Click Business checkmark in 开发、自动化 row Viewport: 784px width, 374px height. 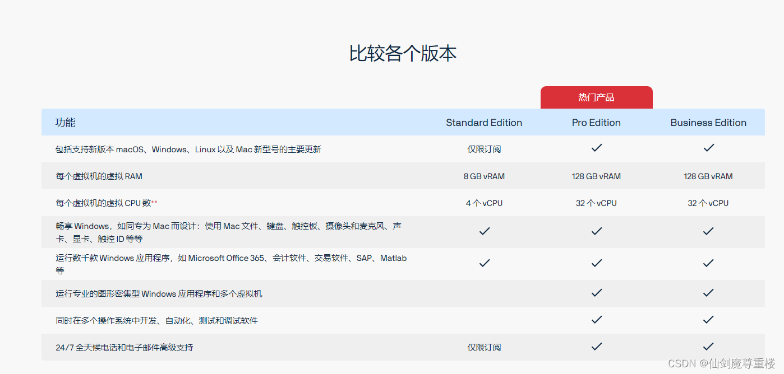point(708,319)
